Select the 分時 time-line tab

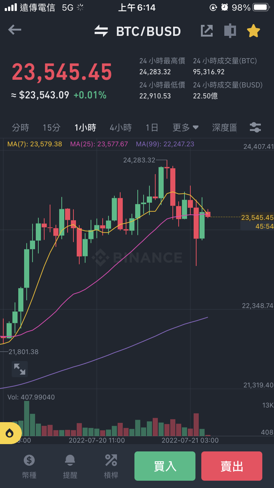click(20, 128)
